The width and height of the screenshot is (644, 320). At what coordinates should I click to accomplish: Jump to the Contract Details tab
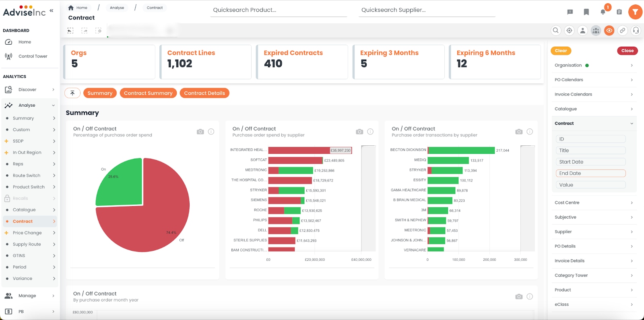click(204, 93)
